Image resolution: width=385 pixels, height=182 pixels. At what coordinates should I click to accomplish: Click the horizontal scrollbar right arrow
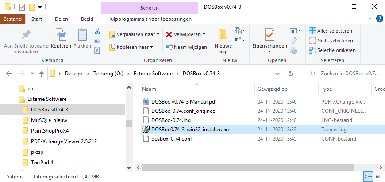coord(381,167)
